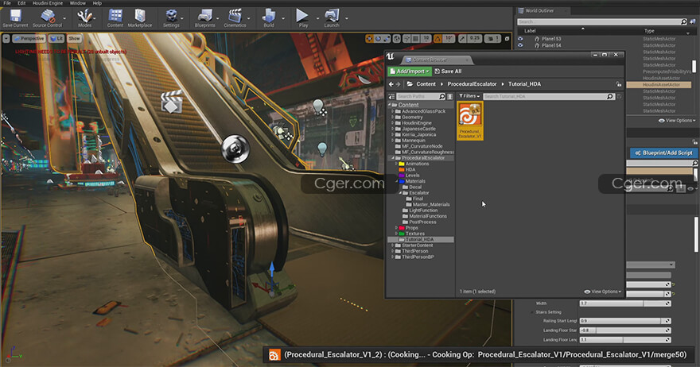This screenshot has height=367, width=700.
Task: Toggle world/local coordinate system icon
Action: (x=397, y=39)
